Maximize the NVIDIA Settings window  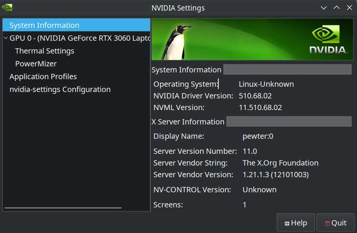337,8
